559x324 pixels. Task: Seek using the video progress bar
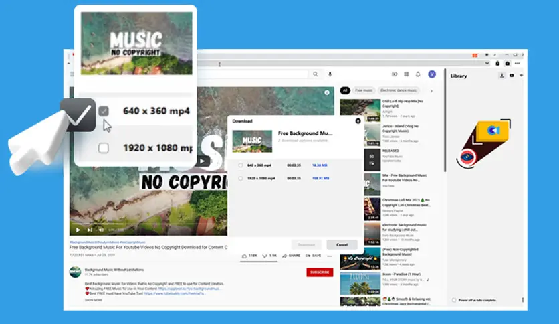pyautogui.click(x=148, y=224)
